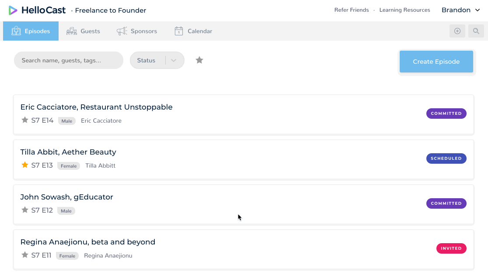This screenshot has width=488, height=272.
Task: Visit the Learning Resources link
Action: [404, 10]
